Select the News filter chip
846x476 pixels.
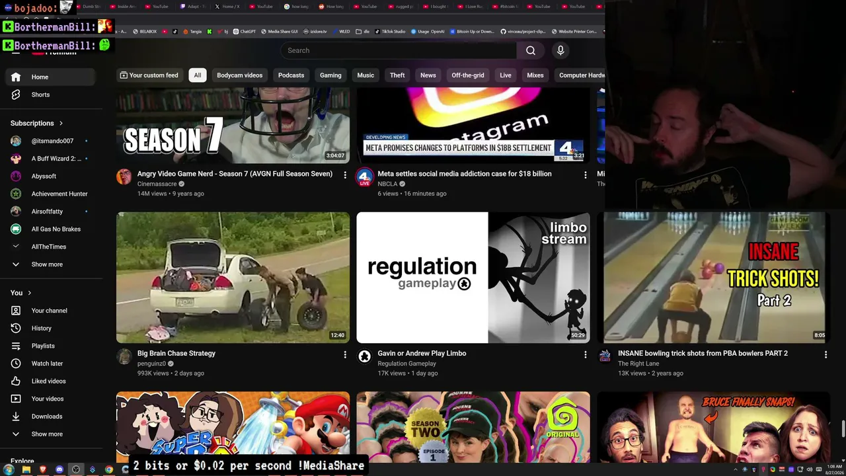pos(428,75)
